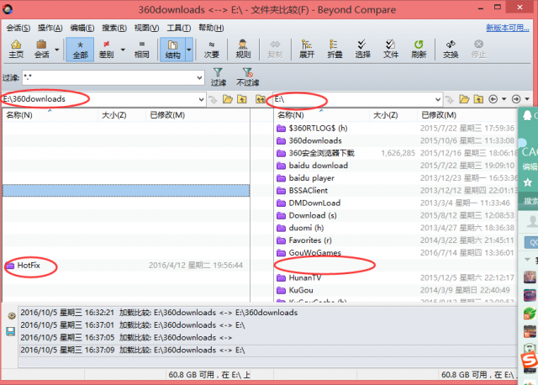The height and width of the screenshot is (385, 538).
Task: Expand the left path dropdown arrow
Action: point(201,99)
